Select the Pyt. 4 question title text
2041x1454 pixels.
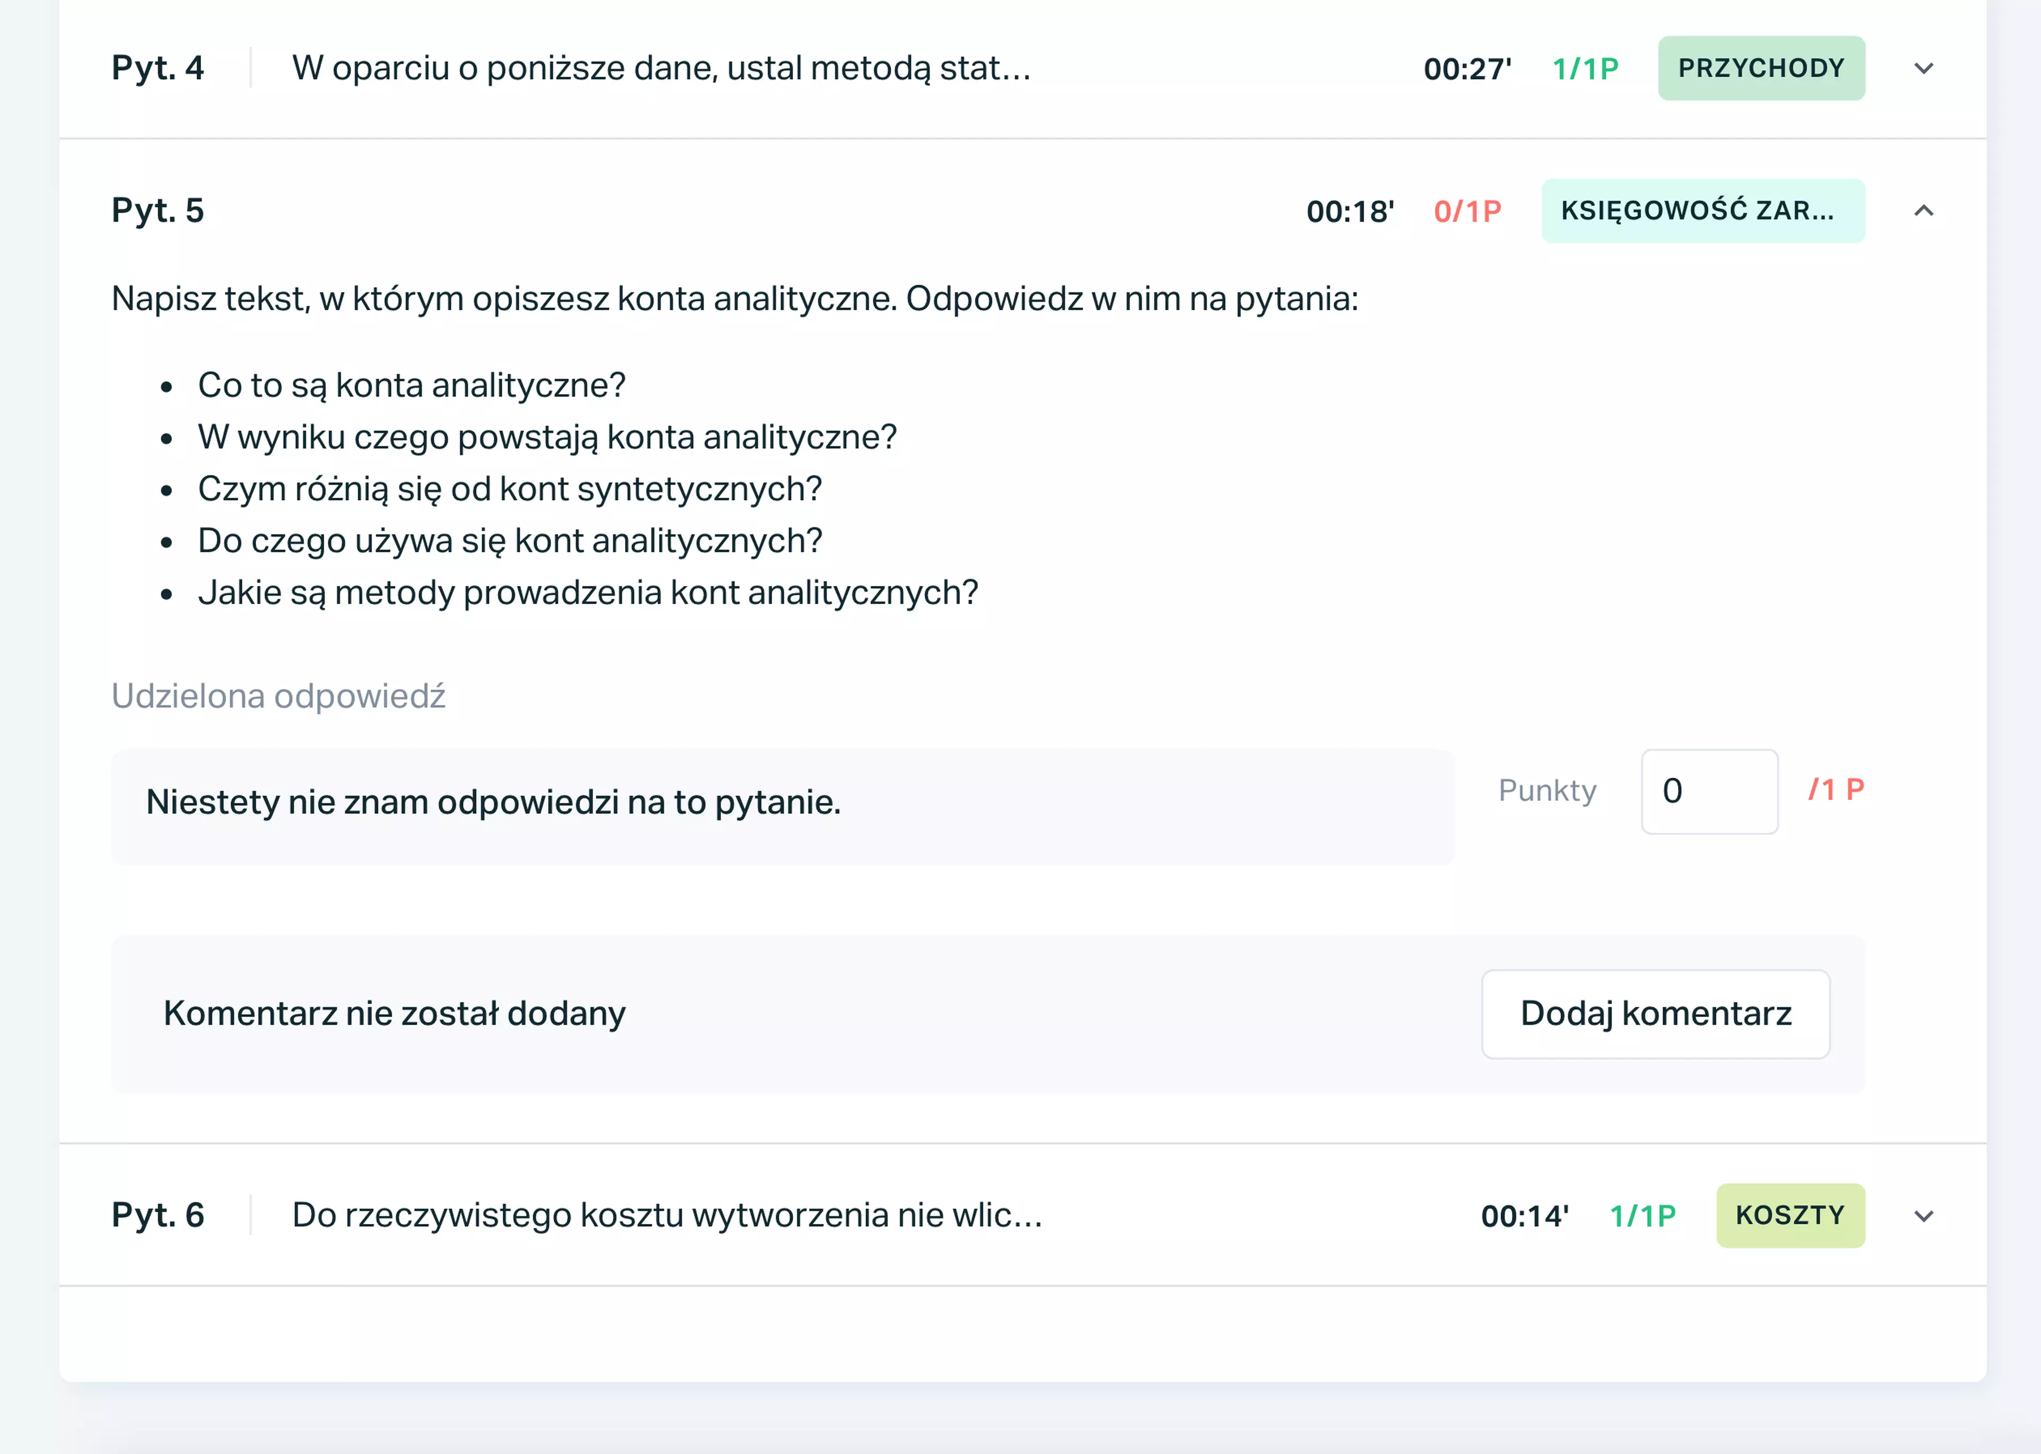[x=158, y=68]
